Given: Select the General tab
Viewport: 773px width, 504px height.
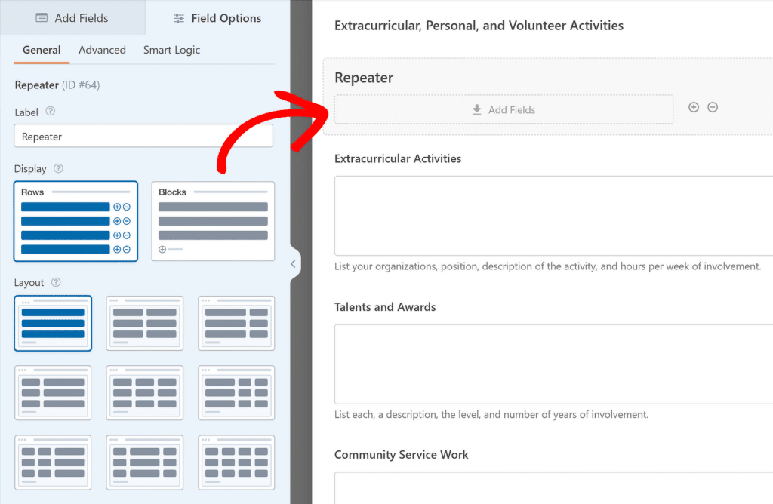Looking at the screenshot, I should (41, 50).
